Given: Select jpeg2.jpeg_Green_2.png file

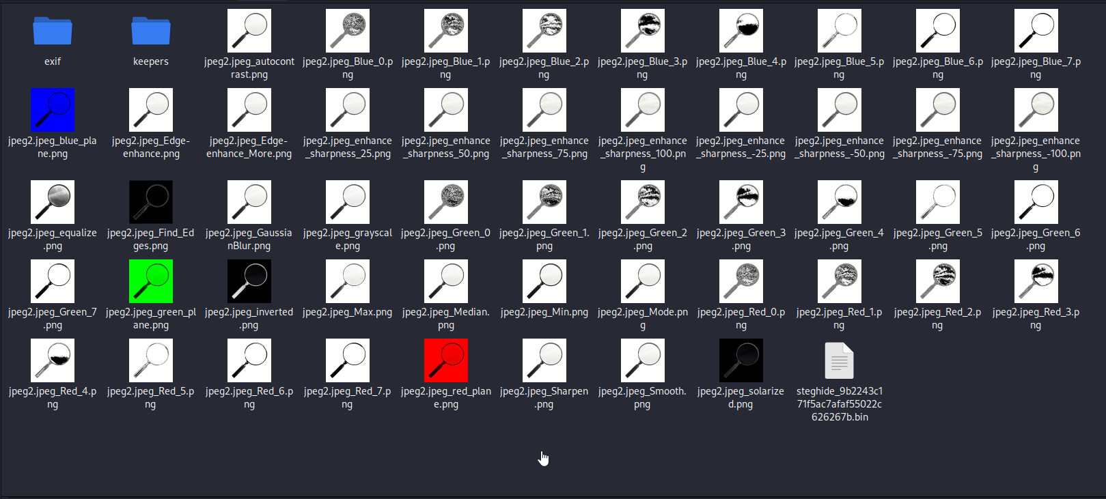Looking at the screenshot, I should [643, 202].
